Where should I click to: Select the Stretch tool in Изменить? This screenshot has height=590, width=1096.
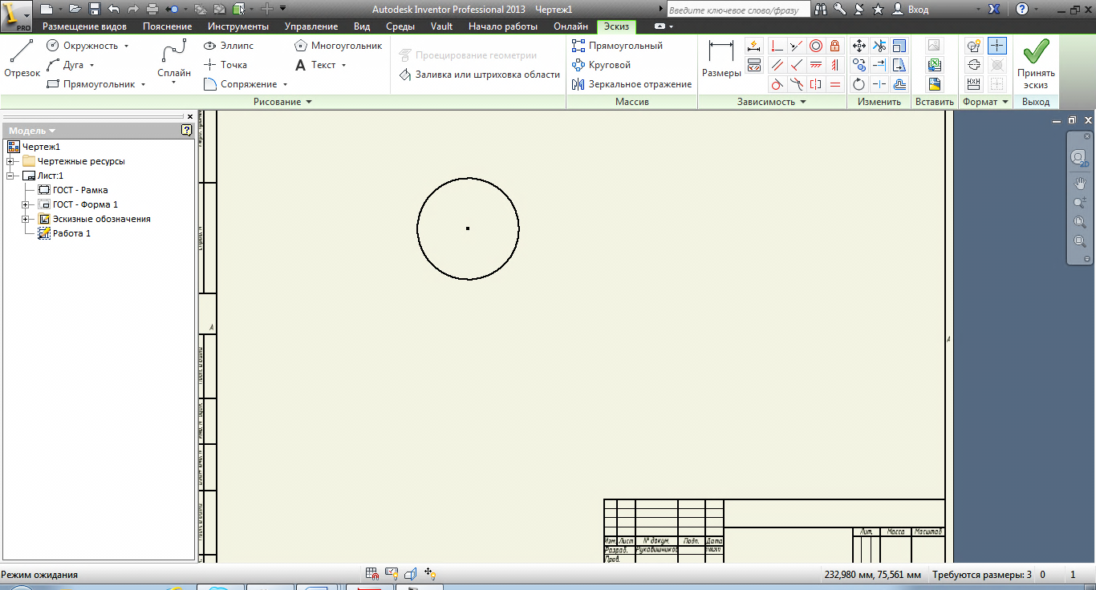tap(899, 65)
